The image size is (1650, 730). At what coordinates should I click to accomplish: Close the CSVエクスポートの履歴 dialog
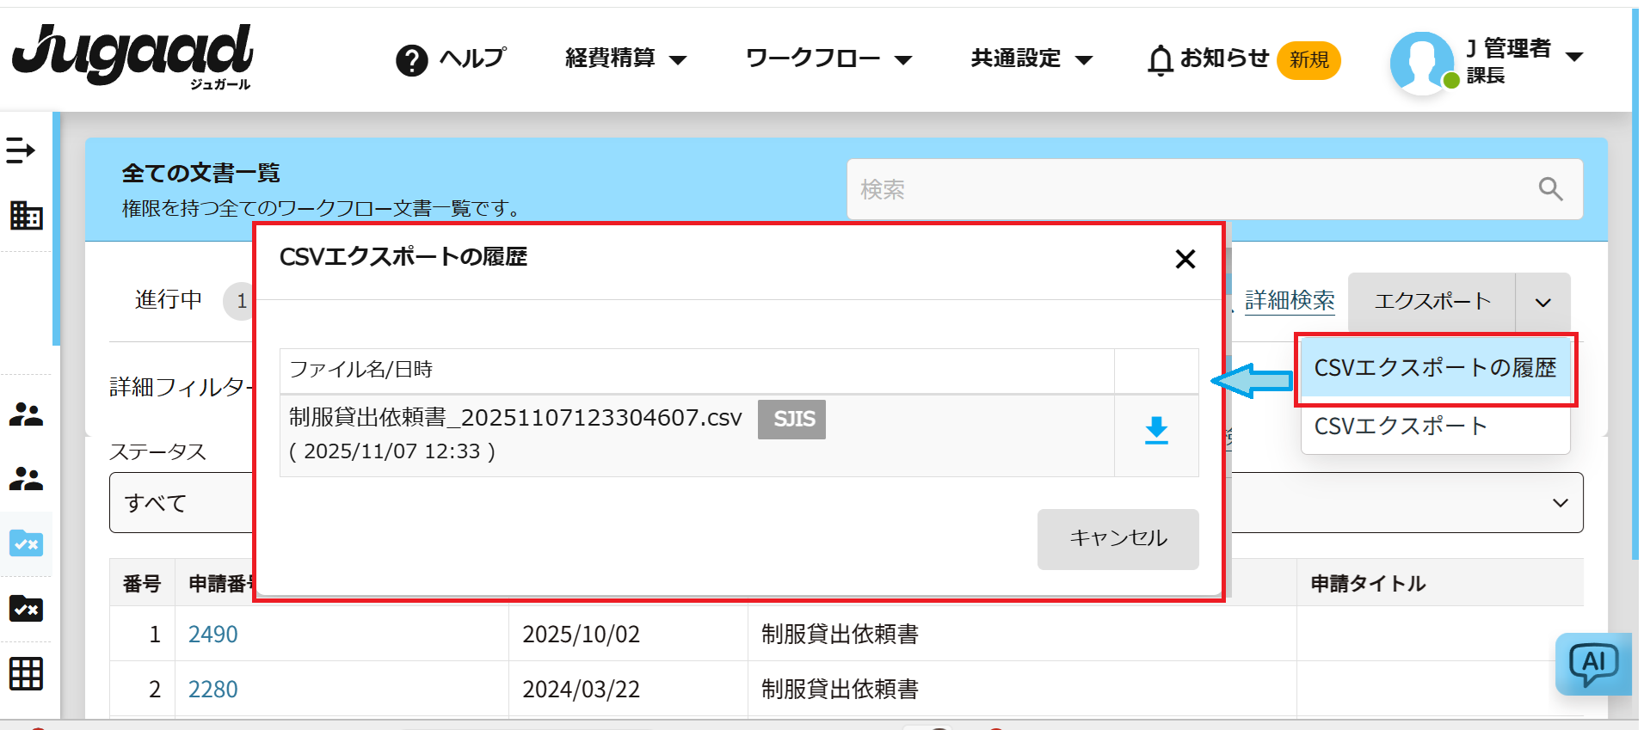(1185, 259)
